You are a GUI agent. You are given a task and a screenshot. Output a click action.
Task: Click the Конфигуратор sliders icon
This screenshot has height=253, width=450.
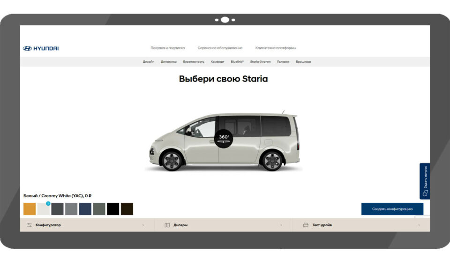pyautogui.click(x=29, y=225)
